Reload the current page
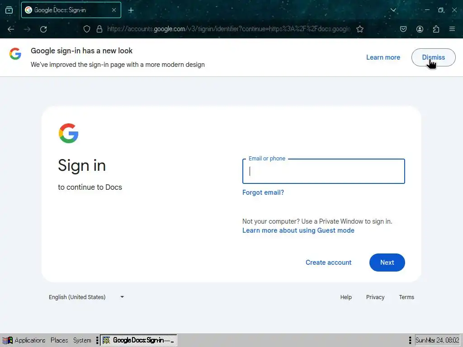This screenshot has height=347, width=463. coord(43,29)
